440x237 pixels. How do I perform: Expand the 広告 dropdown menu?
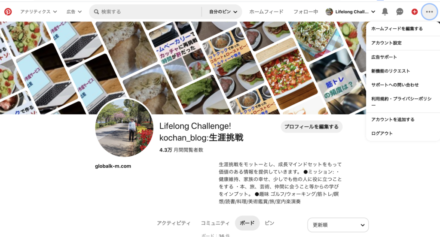(x=74, y=12)
